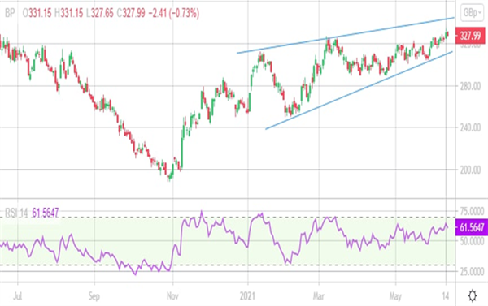Click the 25.0000 RSI axis label
This screenshot has width=488, height=306.
coord(472,272)
